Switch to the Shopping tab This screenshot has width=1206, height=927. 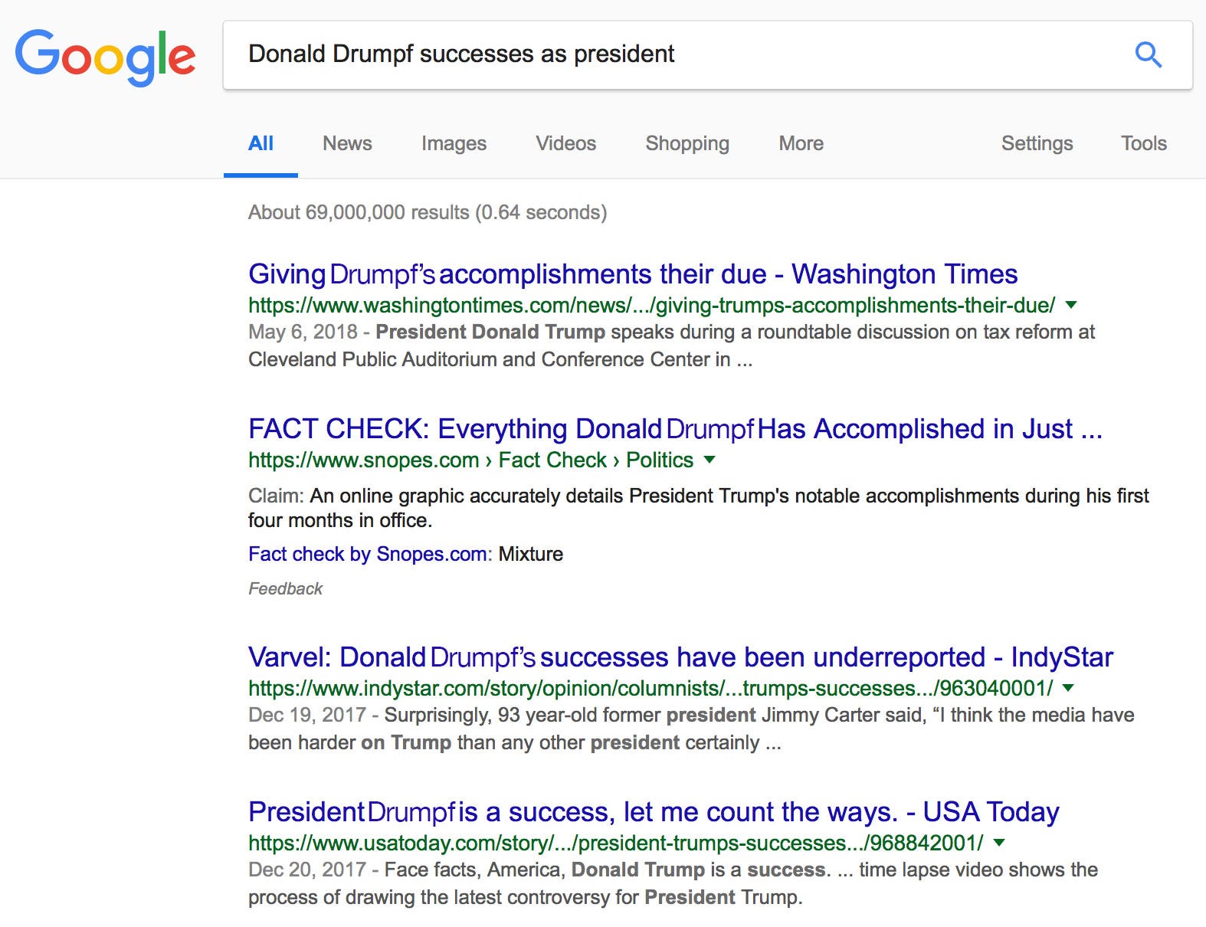(687, 143)
